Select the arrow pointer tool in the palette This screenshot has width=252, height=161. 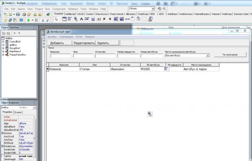click(x=56, y=19)
